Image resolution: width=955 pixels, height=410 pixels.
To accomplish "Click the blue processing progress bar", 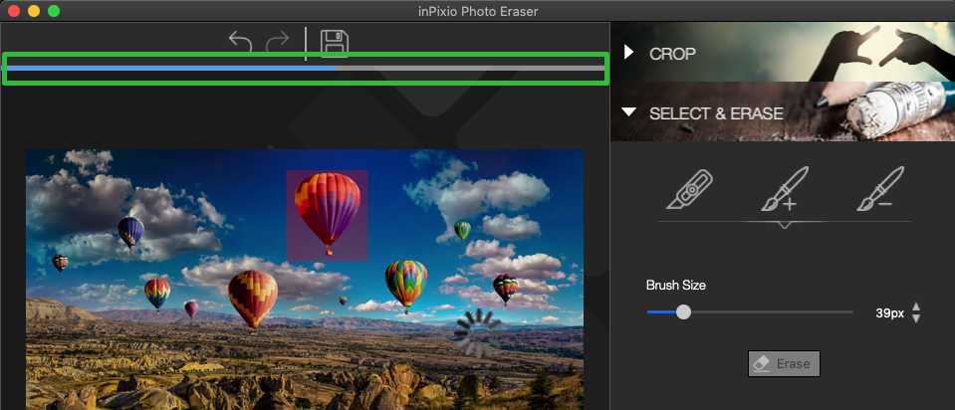I will [305, 68].
